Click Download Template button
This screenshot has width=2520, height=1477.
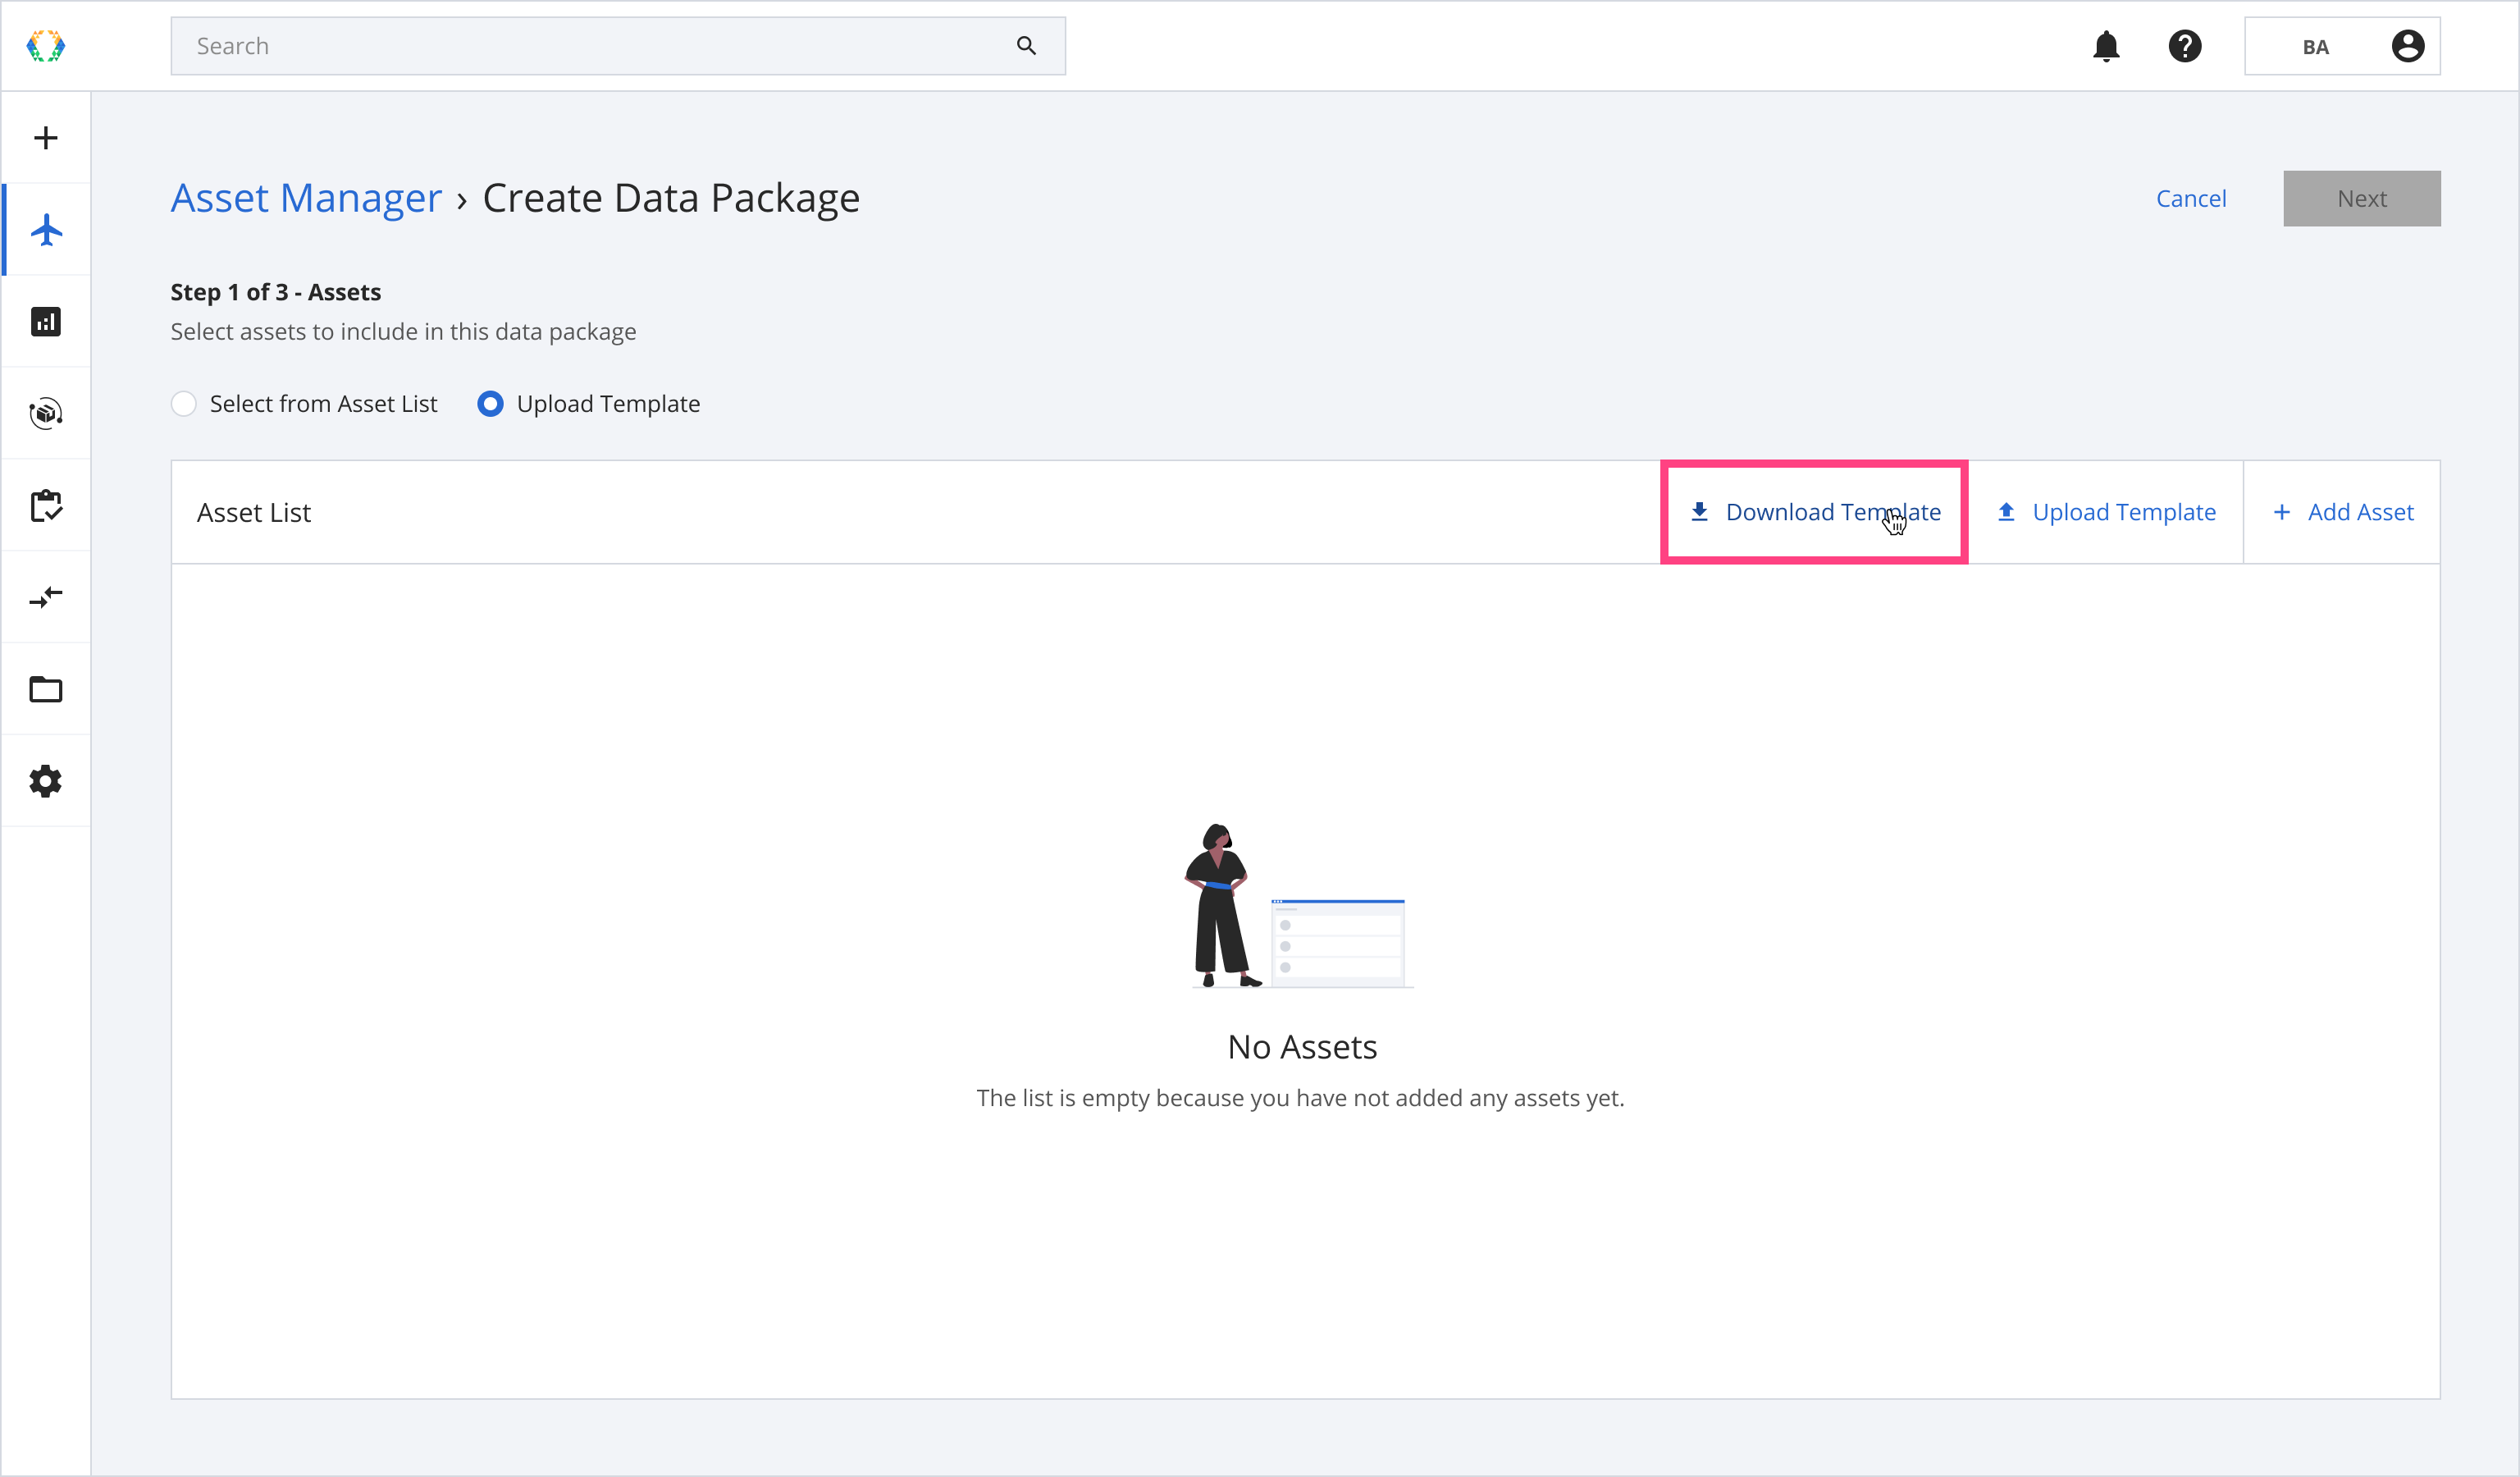coord(1814,513)
